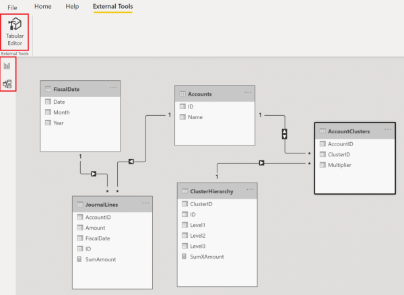Screen dimensions: 404x295
Task: Open ClusterHierarchy table options ellipsis
Action: tap(250, 190)
